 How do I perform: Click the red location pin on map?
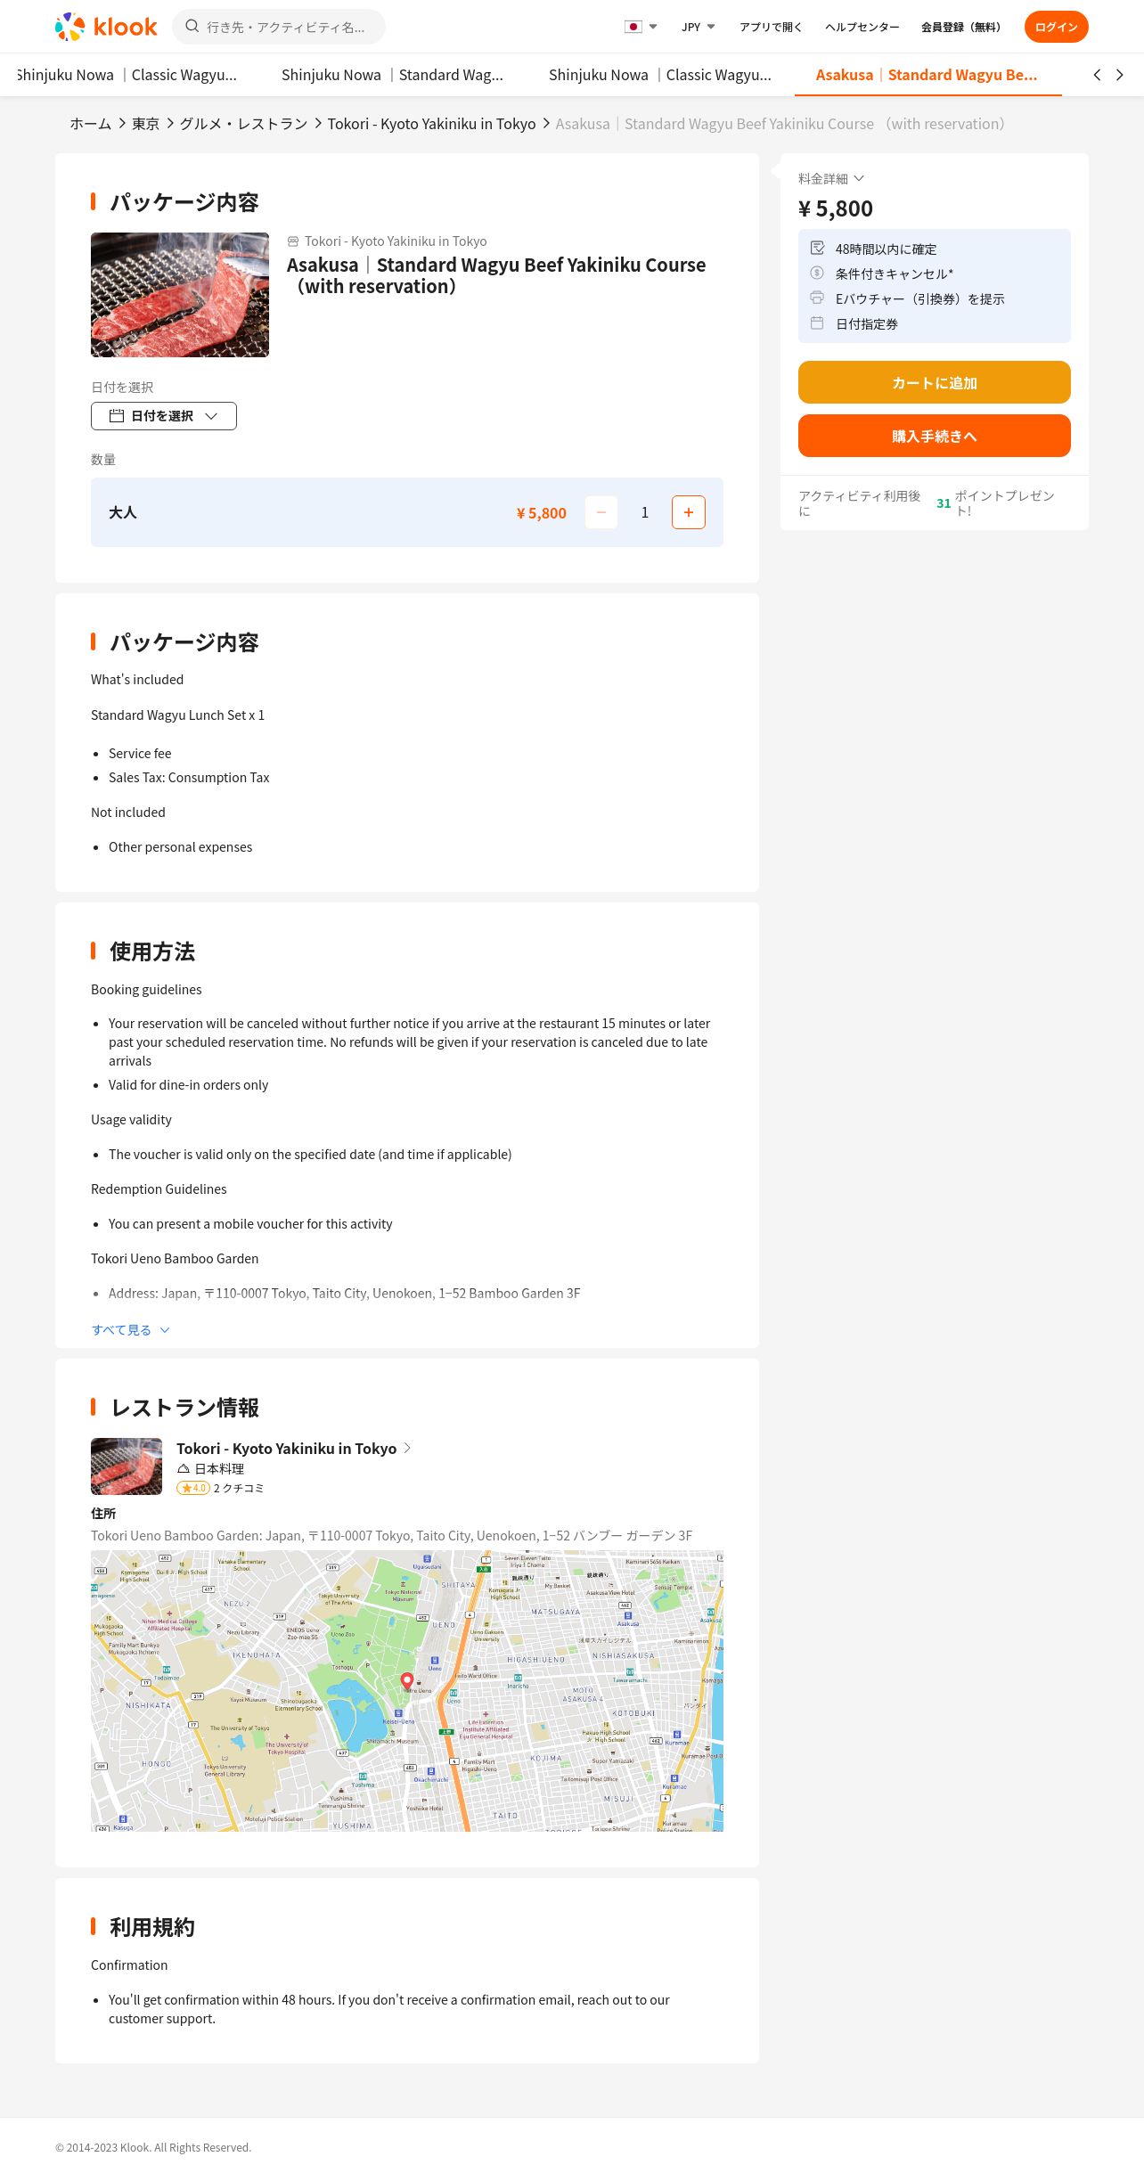tap(407, 1680)
